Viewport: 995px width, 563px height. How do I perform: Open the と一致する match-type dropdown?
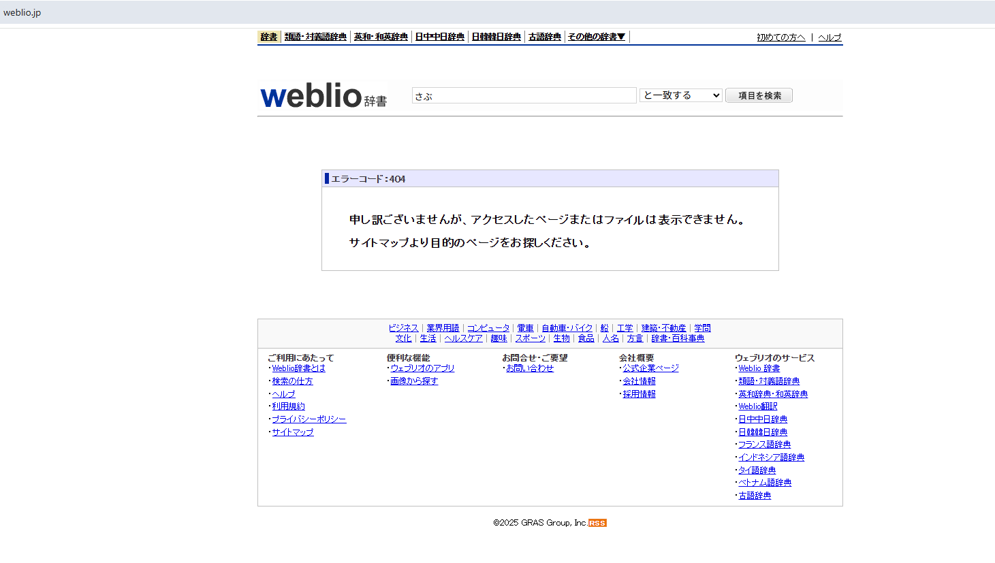(x=680, y=95)
